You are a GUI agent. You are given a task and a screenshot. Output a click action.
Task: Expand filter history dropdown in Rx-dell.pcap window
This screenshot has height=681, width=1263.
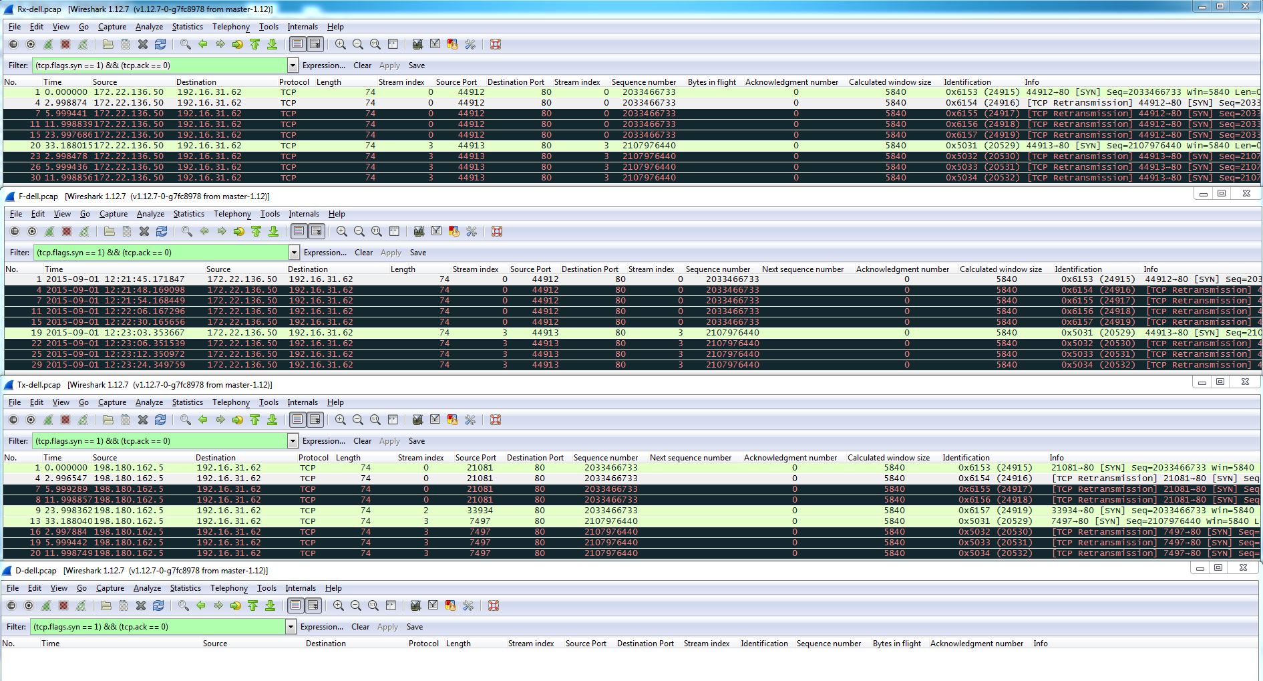pos(293,65)
